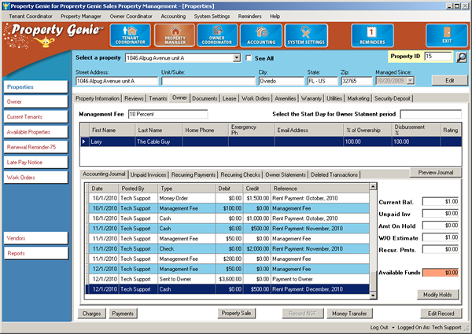
Task: Open the Tenant Coordinator menu
Action: pyautogui.click(x=31, y=17)
